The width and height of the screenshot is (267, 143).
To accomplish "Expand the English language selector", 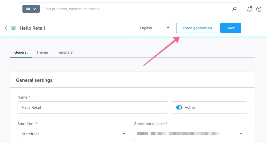I will point(155,28).
